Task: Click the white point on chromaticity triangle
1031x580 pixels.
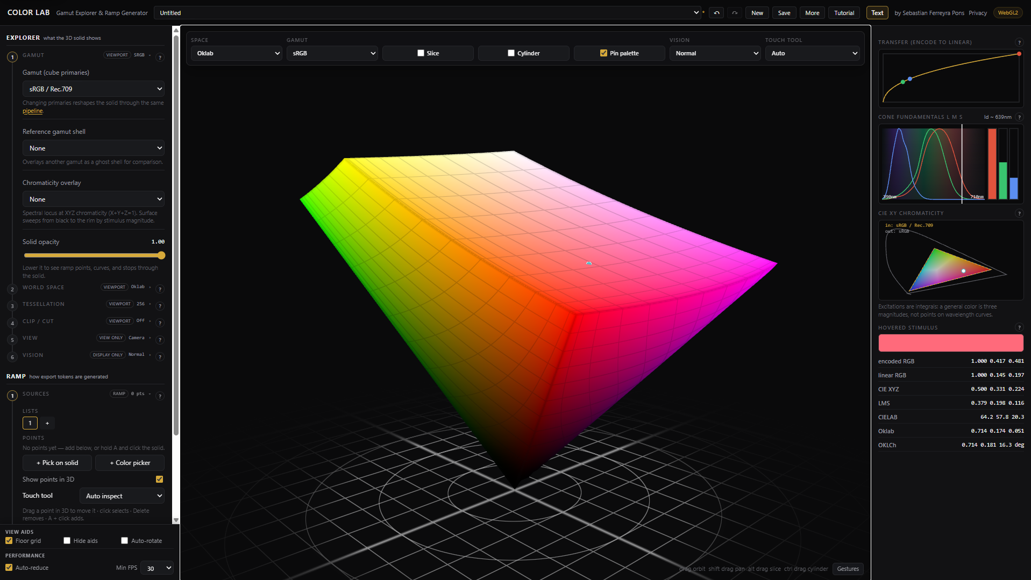Action: click(964, 271)
